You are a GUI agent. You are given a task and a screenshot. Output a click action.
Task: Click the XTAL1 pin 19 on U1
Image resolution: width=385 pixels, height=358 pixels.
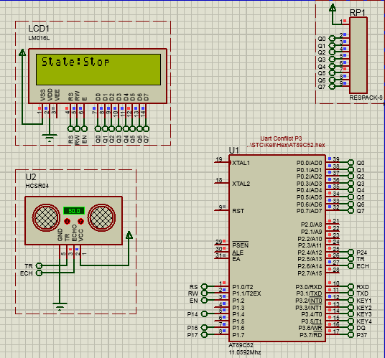tap(222, 162)
